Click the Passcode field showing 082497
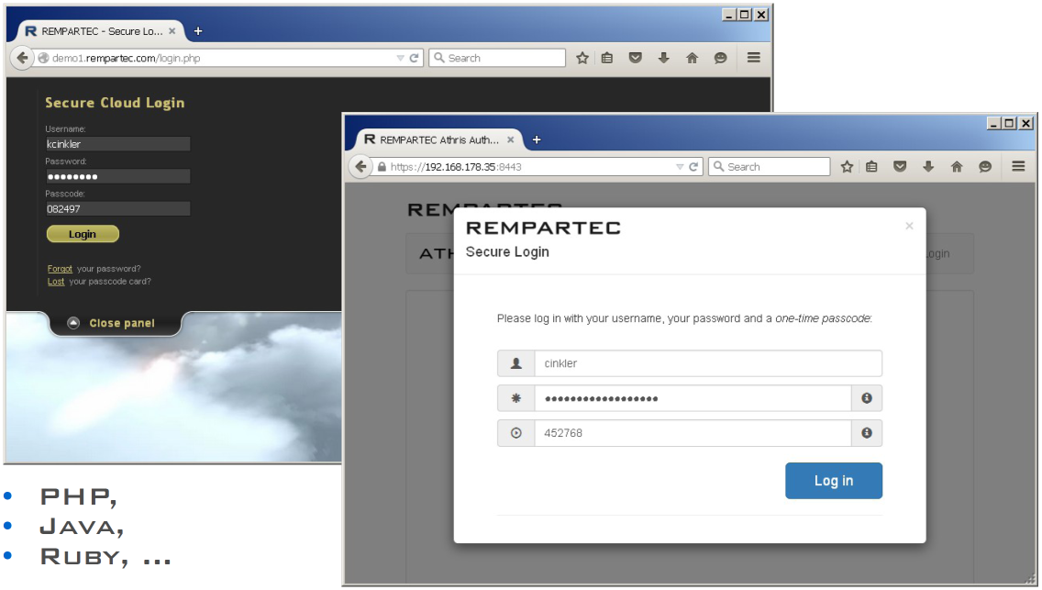1042x590 pixels. click(x=117, y=208)
